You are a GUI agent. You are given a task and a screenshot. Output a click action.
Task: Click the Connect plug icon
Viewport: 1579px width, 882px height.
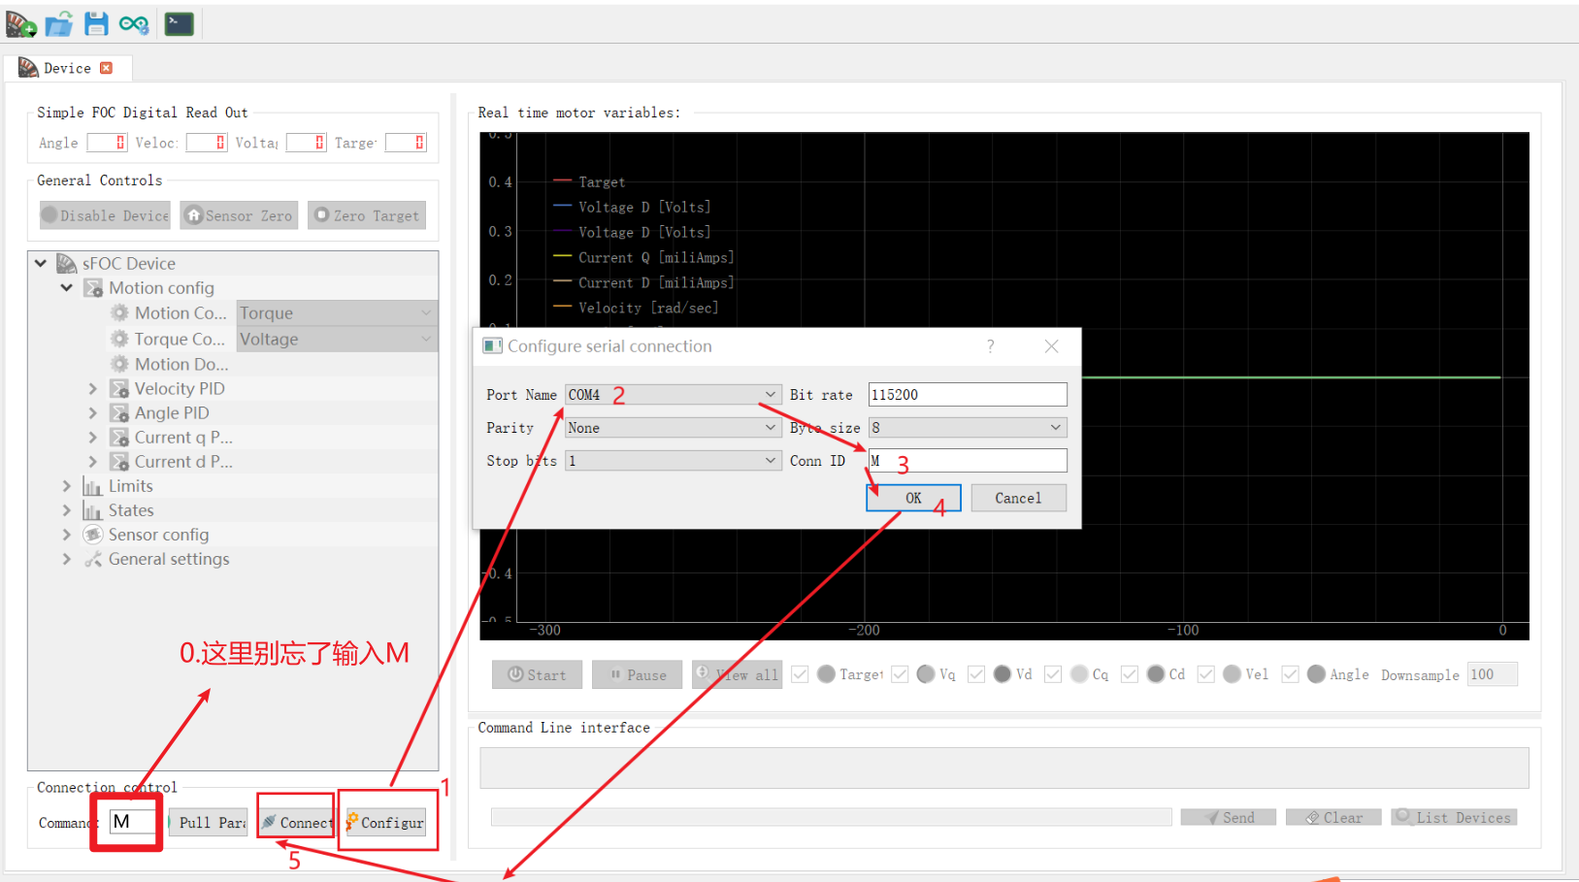click(x=296, y=822)
